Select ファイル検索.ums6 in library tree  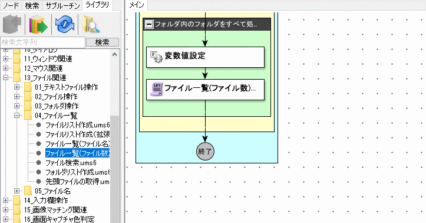71,163
